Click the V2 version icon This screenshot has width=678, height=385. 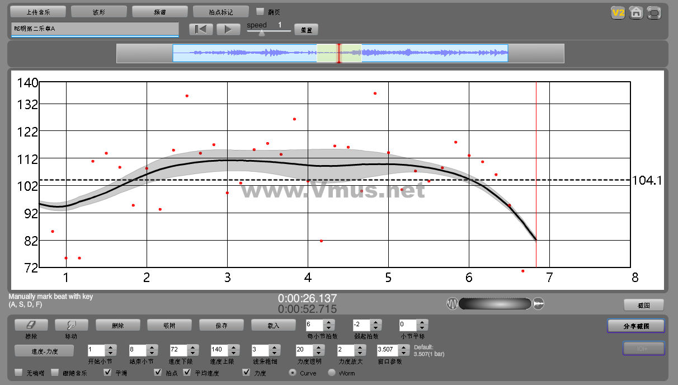point(618,13)
